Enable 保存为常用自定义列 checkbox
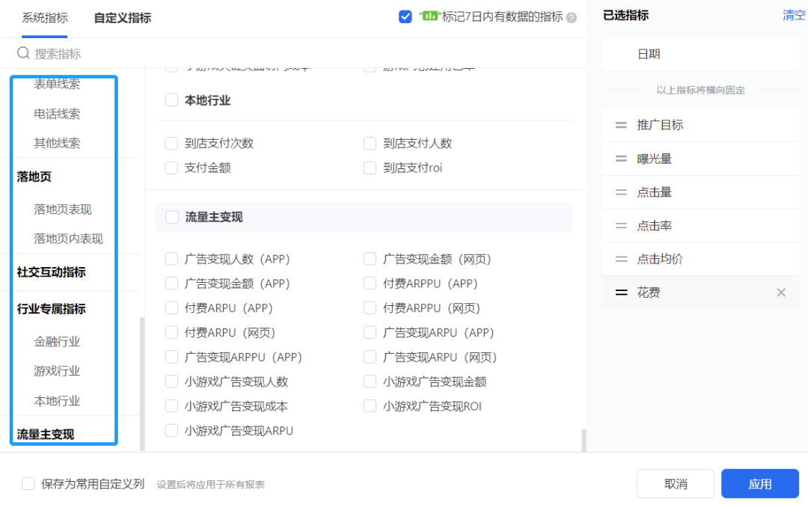808x505 pixels. point(28,483)
